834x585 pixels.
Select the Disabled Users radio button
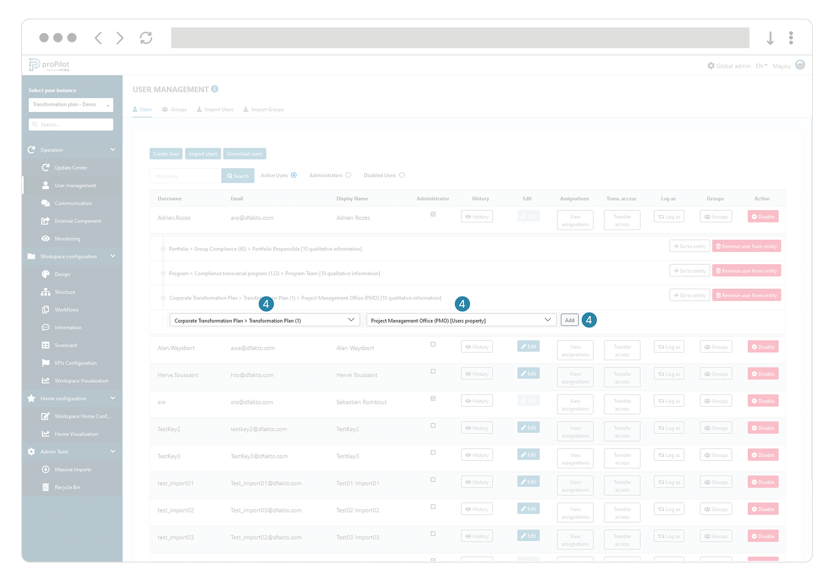click(402, 175)
